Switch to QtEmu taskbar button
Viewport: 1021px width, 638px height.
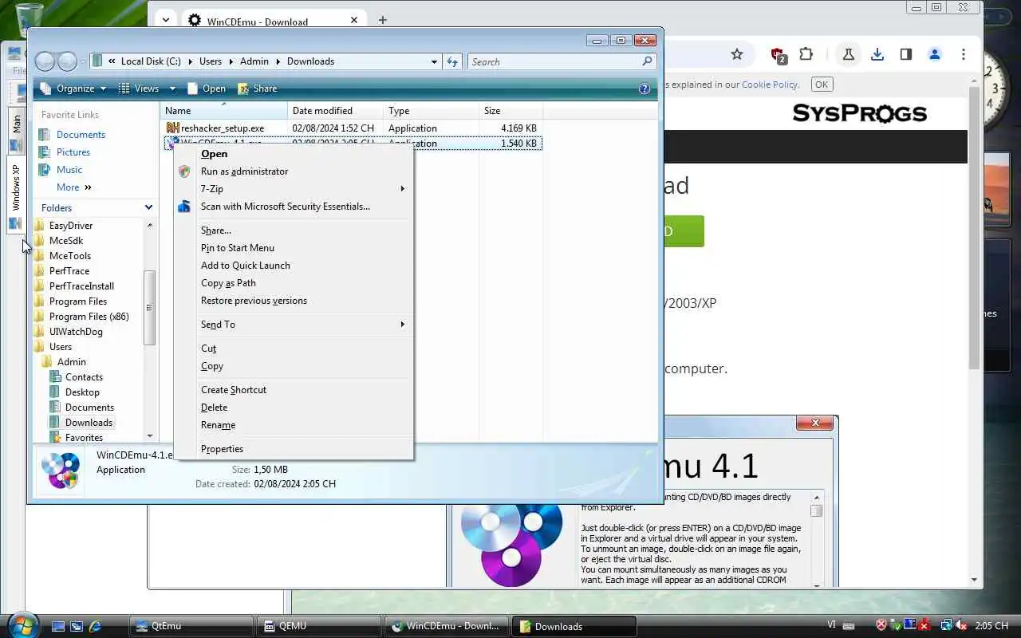pyautogui.click(x=191, y=626)
